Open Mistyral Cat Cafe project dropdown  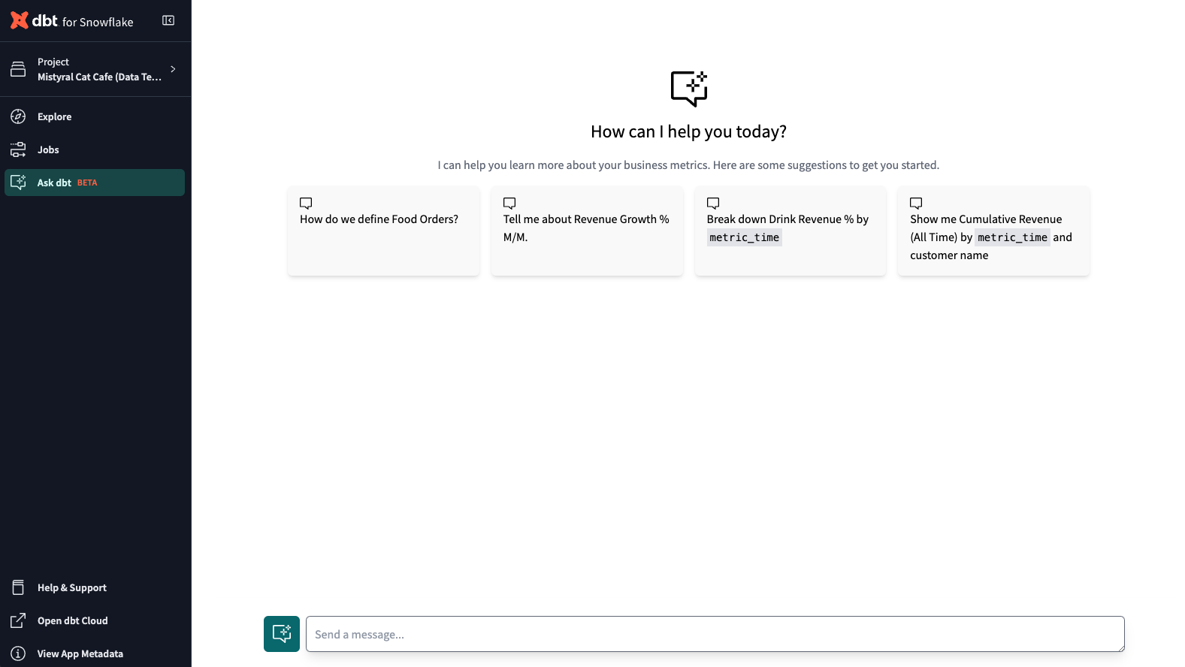pyautogui.click(x=99, y=77)
